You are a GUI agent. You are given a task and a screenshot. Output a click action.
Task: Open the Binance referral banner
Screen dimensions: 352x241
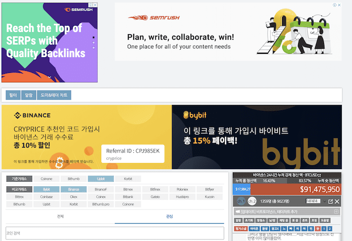[x=86, y=137]
